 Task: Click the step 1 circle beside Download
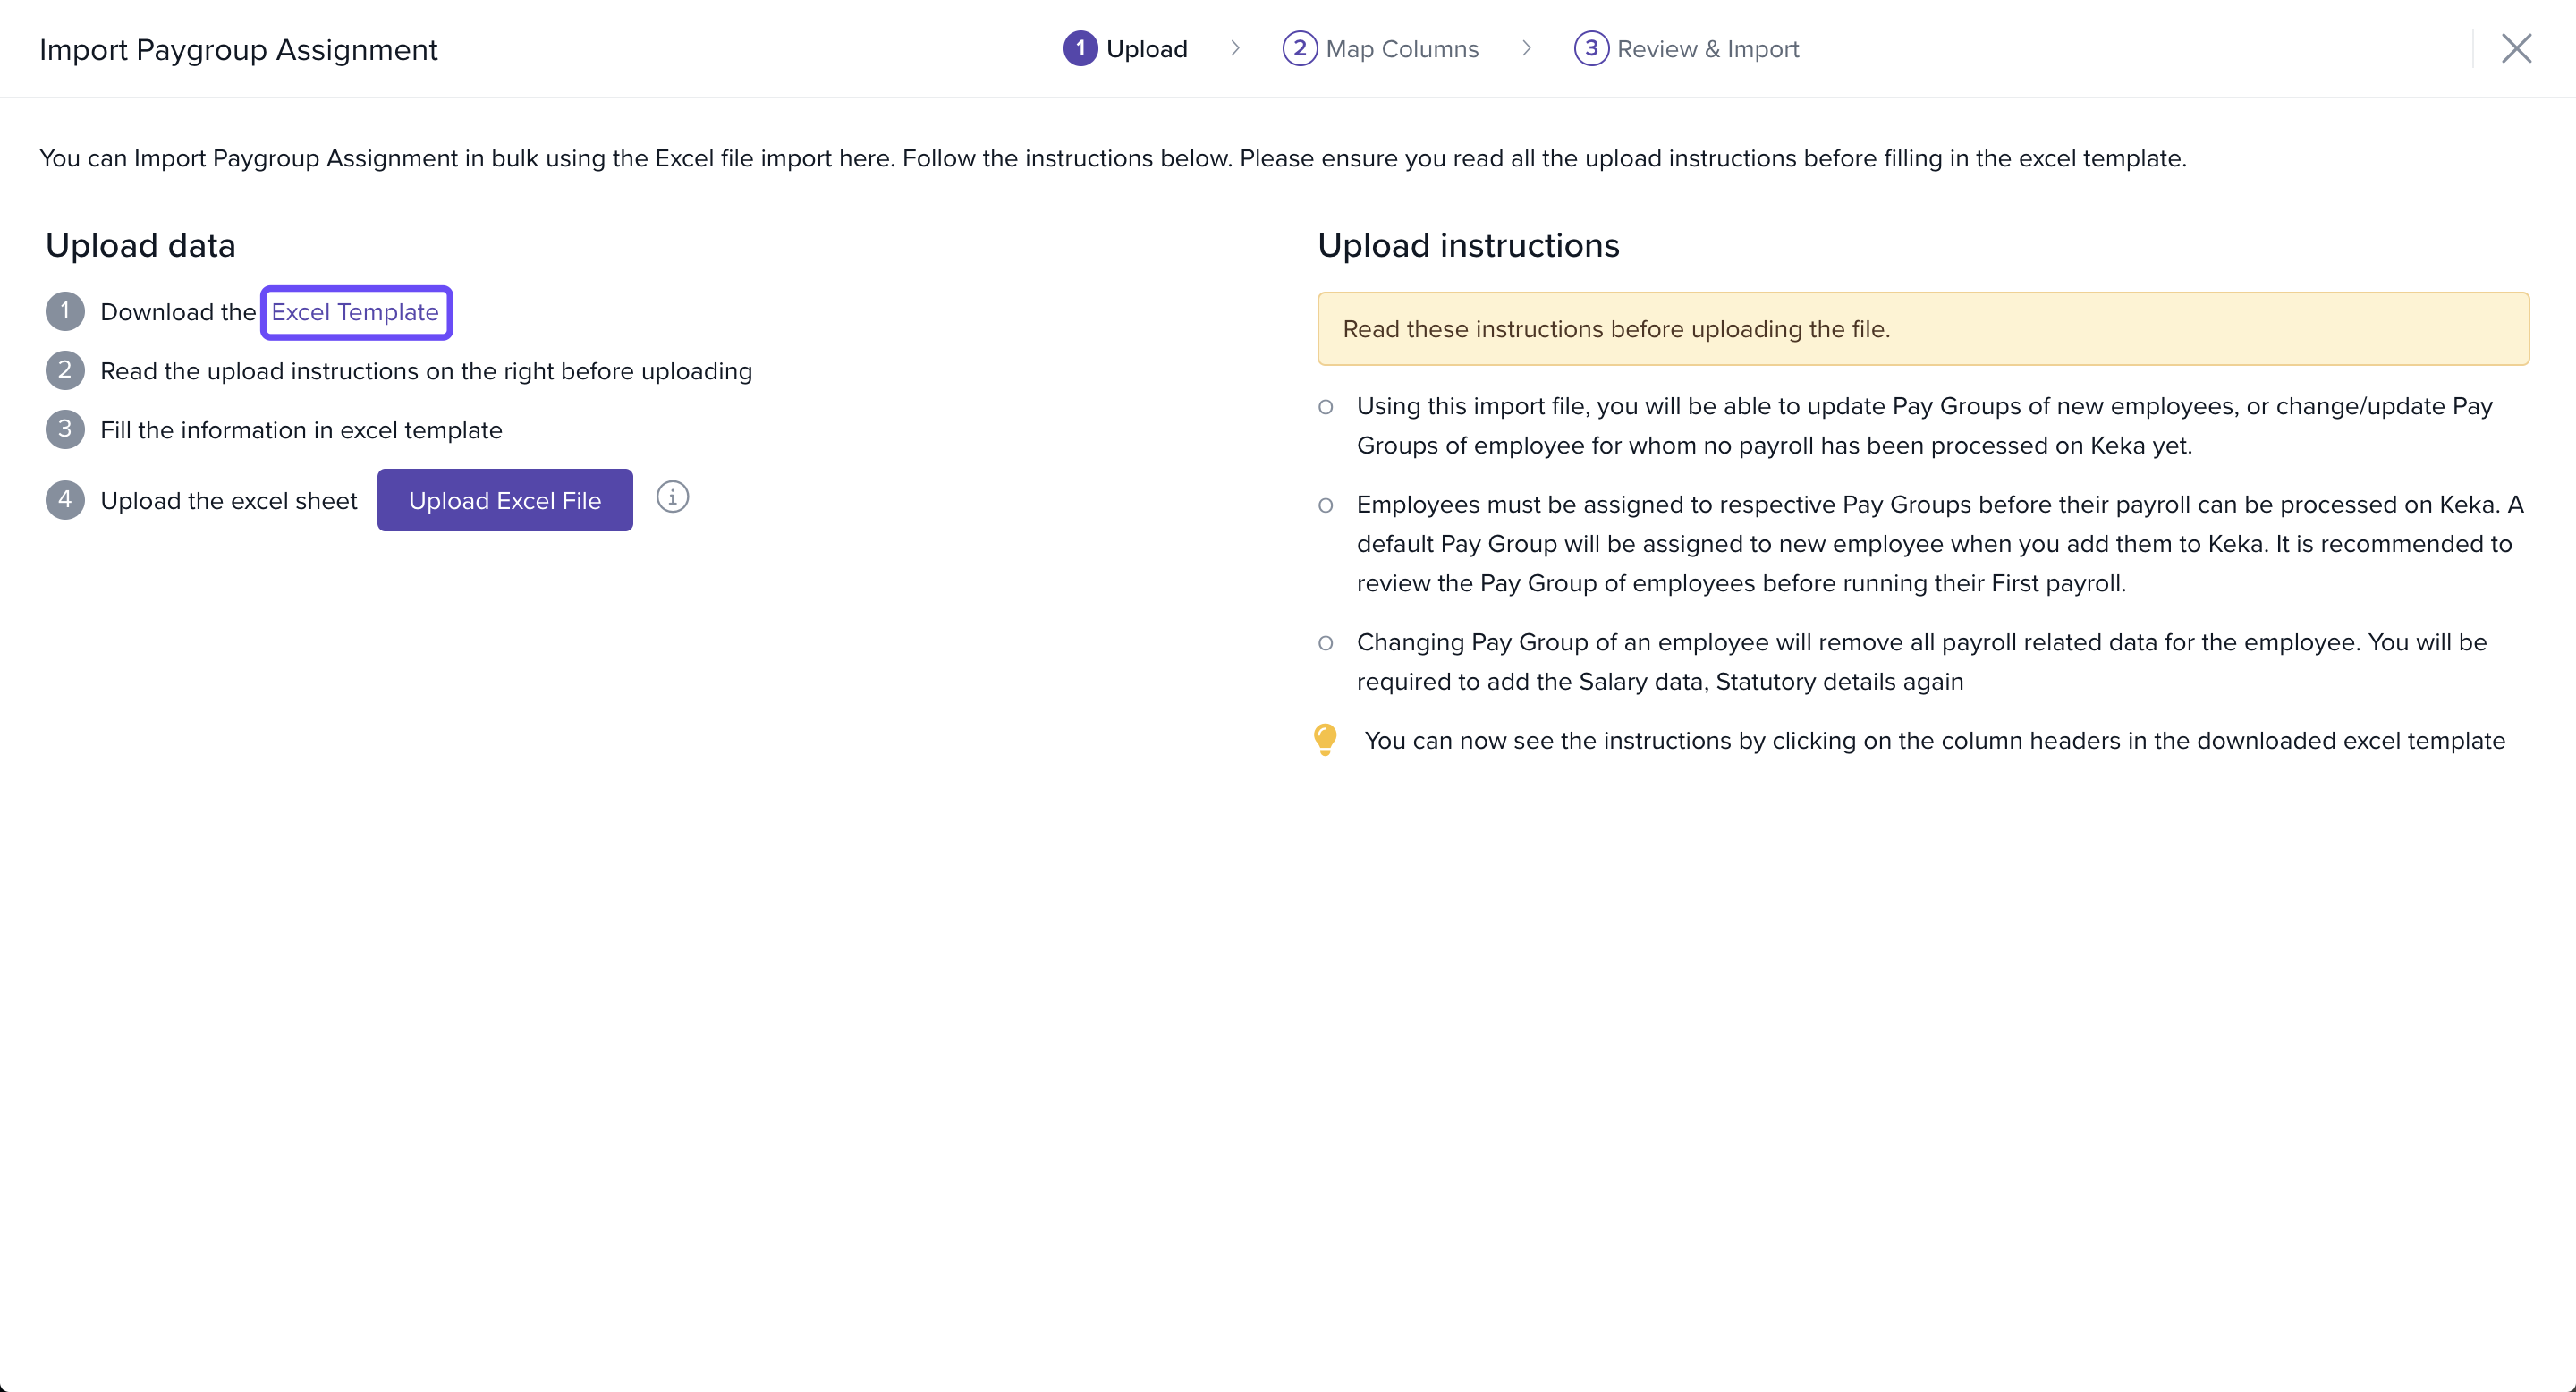coord(65,311)
